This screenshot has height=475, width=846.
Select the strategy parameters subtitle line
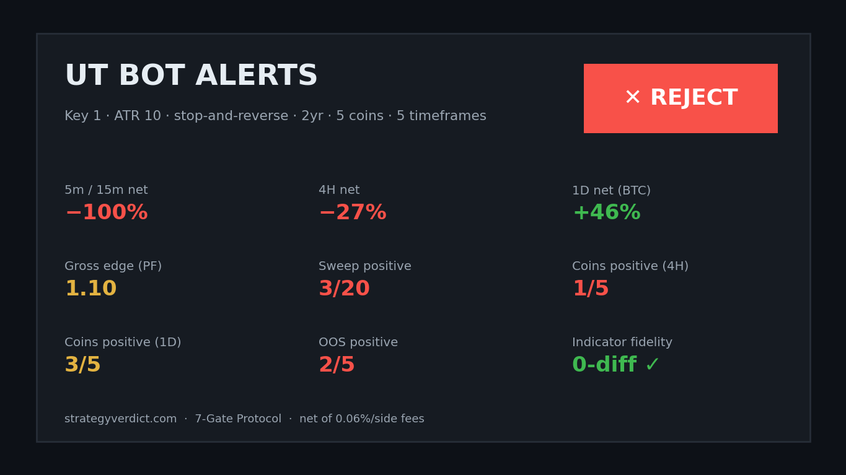click(275, 116)
